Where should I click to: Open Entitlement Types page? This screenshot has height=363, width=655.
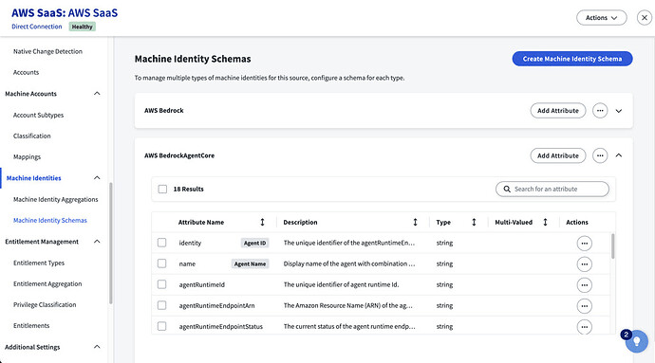point(39,263)
